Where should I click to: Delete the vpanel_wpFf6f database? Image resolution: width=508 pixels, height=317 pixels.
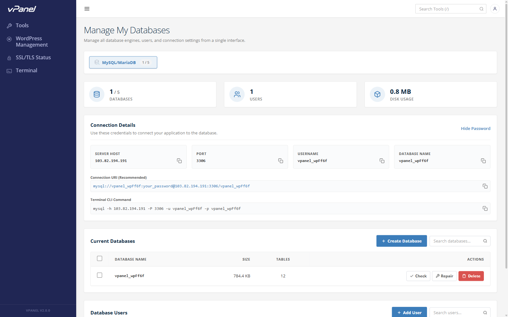click(471, 276)
